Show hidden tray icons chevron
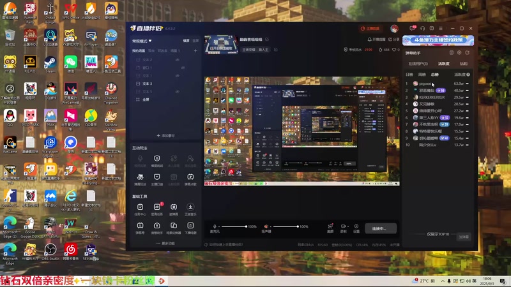511x287 pixels. (x=443, y=281)
